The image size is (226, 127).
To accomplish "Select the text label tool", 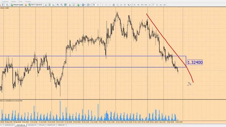I will click(x=125, y=5).
